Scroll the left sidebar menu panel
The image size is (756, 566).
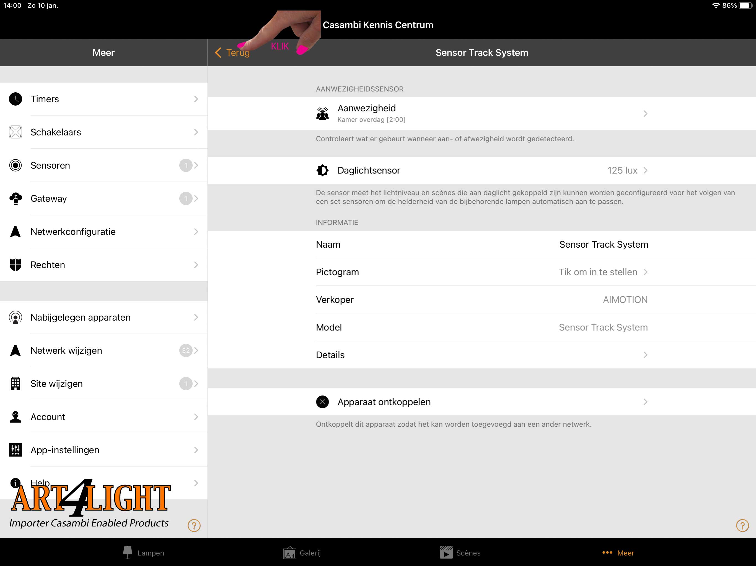104,297
